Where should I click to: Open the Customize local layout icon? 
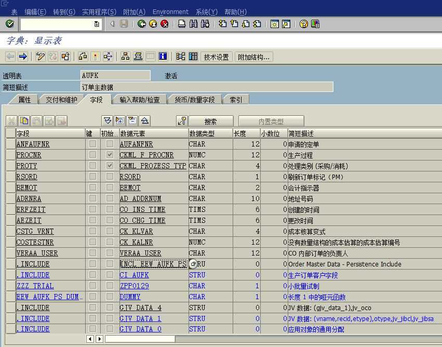click(315, 24)
